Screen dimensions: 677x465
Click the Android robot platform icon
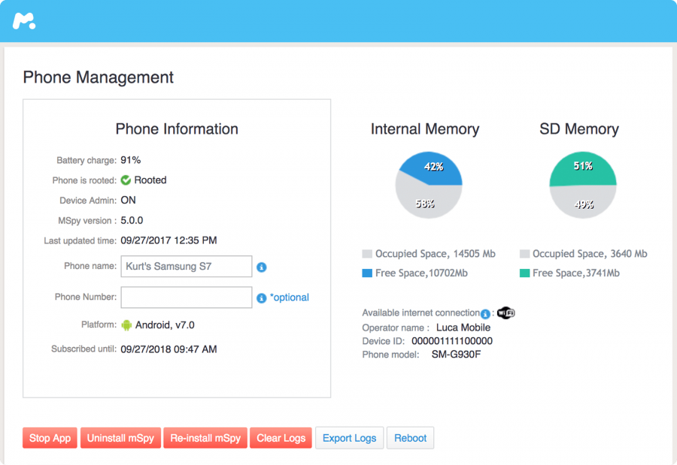(x=126, y=325)
